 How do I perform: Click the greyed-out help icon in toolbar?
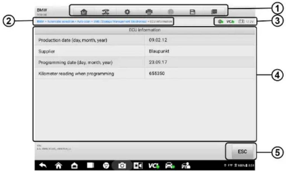point(170,12)
